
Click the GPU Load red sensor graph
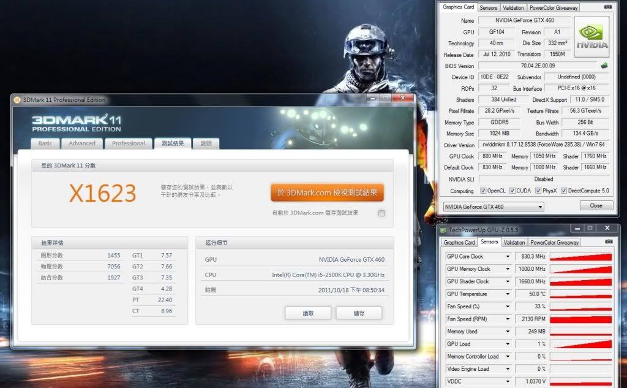580,343
